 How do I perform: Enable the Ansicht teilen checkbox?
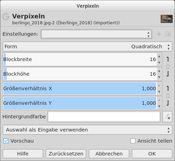click(x=133, y=141)
